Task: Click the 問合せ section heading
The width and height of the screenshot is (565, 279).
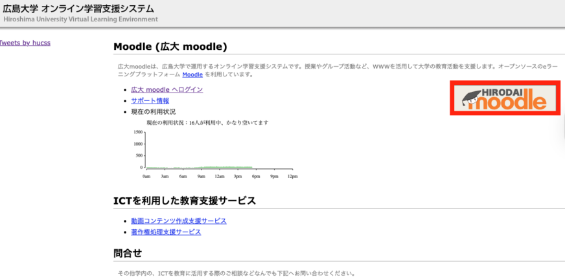Action: click(x=128, y=252)
